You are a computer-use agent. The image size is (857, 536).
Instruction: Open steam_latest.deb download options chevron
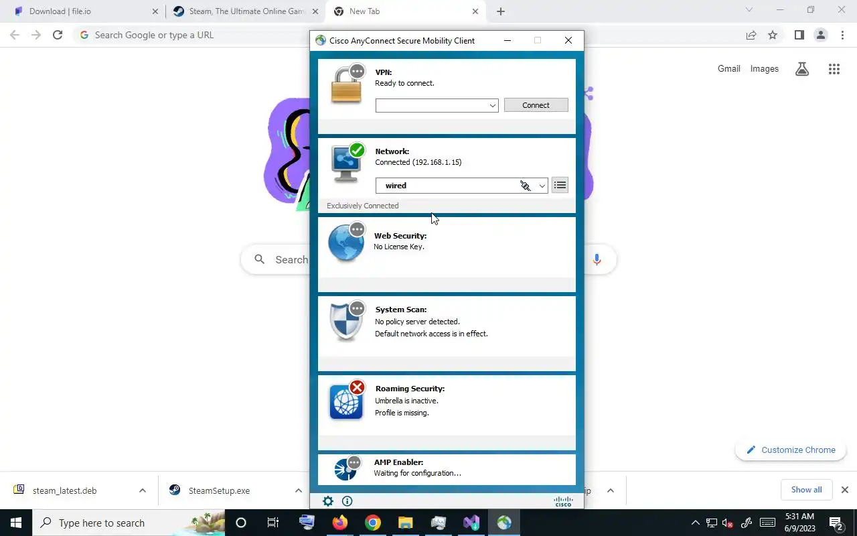pyautogui.click(x=142, y=490)
